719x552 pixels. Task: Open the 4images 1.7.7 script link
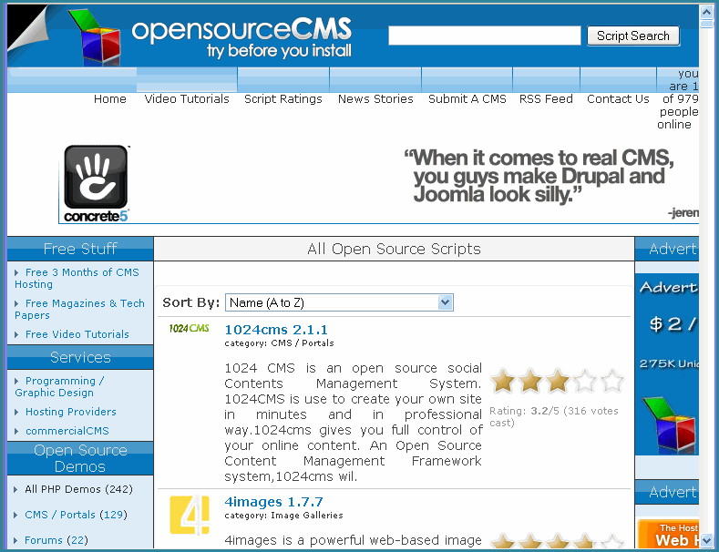coord(273,502)
